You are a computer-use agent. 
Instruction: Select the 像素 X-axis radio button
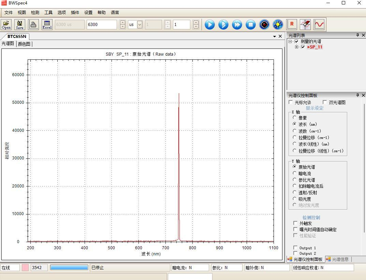(295, 117)
